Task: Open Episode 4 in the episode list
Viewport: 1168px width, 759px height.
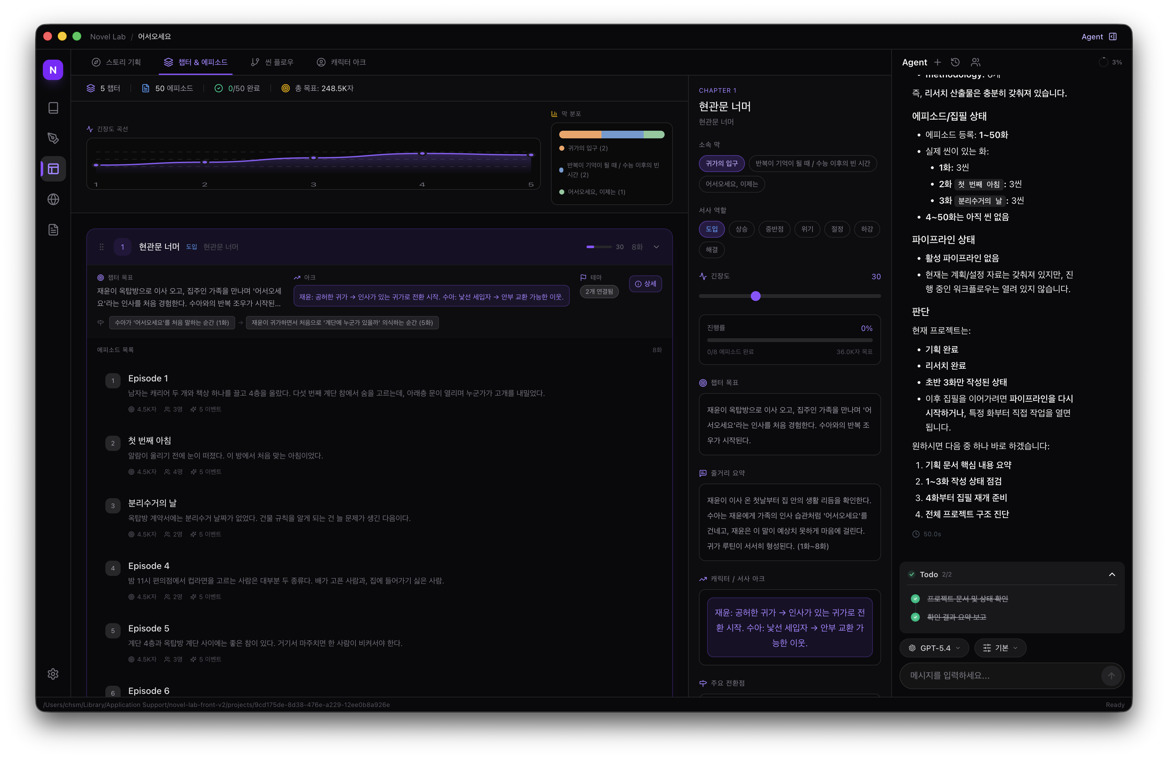Action: [x=148, y=566]
